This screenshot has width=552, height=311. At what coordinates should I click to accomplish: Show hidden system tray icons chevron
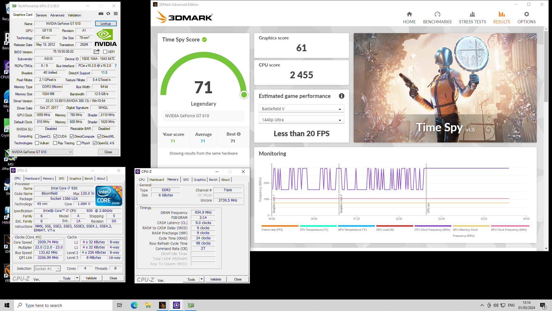click(x=482, y=305)
